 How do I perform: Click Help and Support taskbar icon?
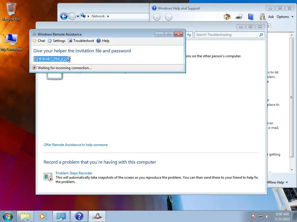79,216
